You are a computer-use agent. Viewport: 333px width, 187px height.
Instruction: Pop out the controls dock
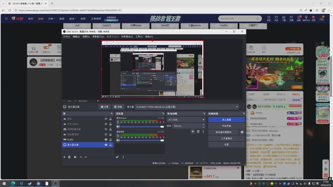click(x=244, y=113)
